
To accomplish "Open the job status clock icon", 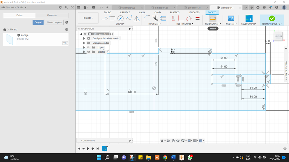I will point(264,7).
